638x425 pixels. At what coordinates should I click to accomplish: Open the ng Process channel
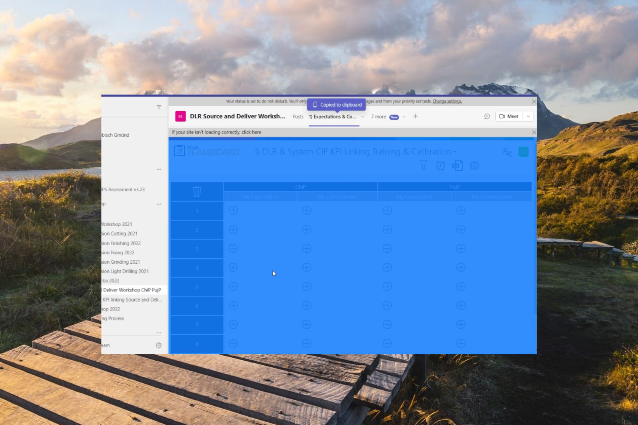click(113, 318)
